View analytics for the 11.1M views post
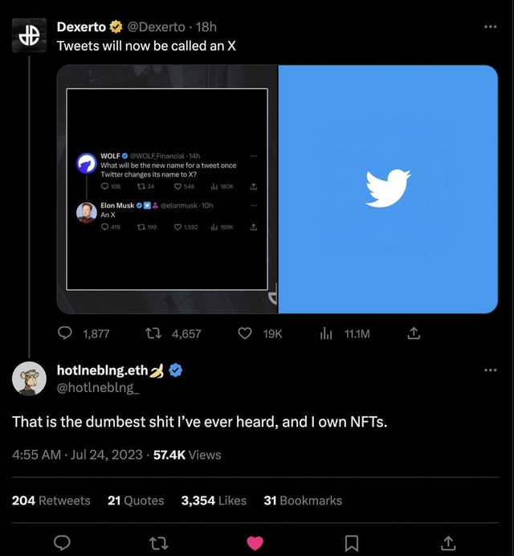514x556 pixels. pyautogui.click(x=328, y=333)
